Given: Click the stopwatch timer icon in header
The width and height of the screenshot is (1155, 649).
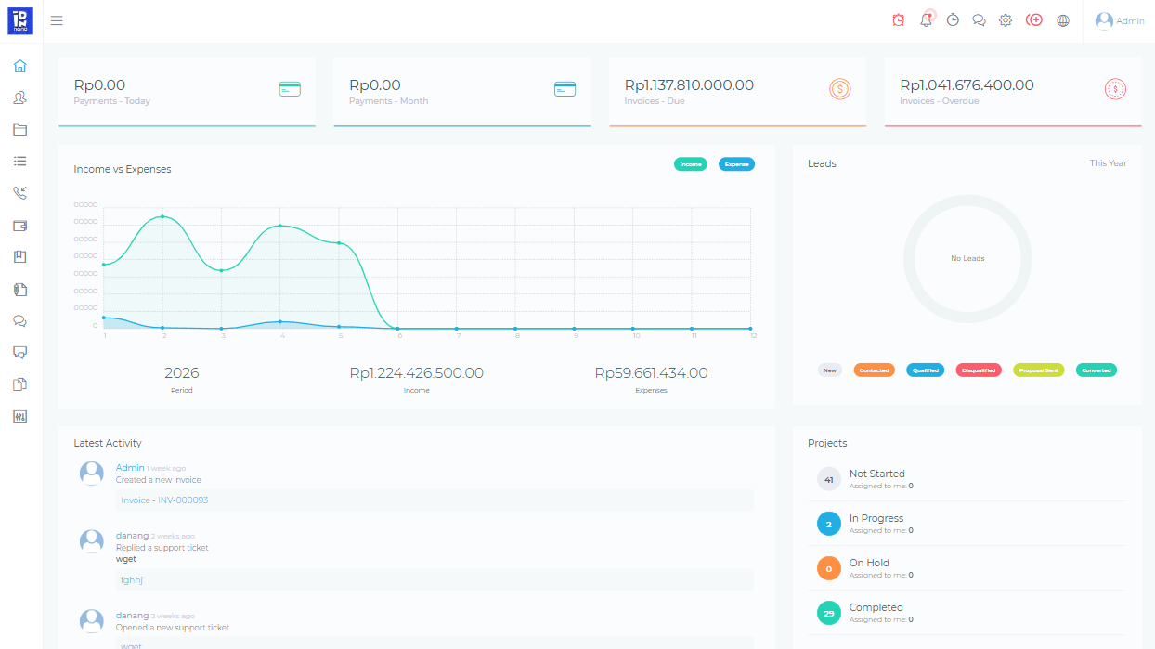Looking at the screenshot, I should [x=953, y=20].
